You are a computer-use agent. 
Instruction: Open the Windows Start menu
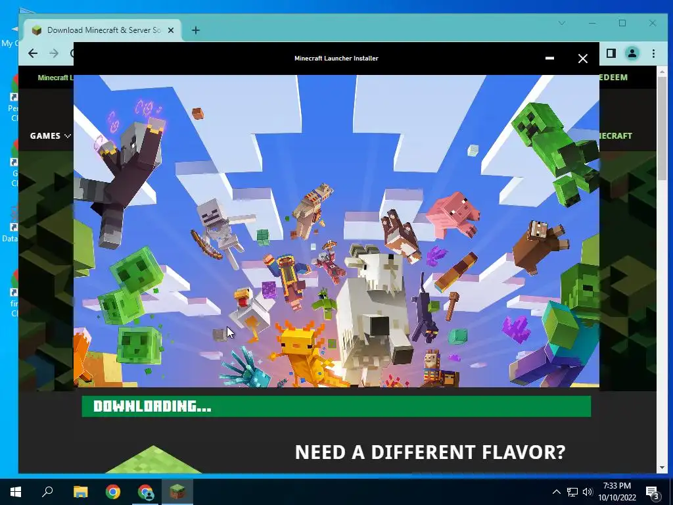coord(16,492)
